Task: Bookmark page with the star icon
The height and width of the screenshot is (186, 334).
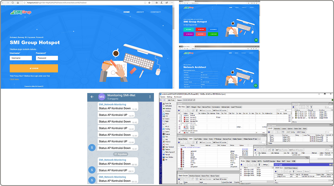Action: pyautogui.click(x=149, y=3)
